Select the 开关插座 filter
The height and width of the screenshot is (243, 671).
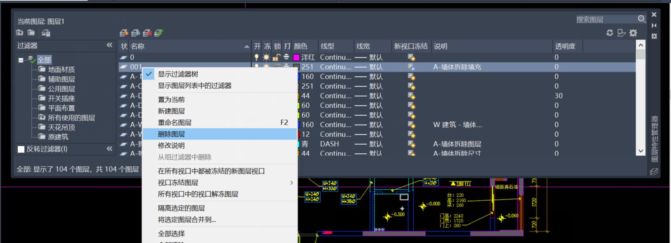point(61,98)
